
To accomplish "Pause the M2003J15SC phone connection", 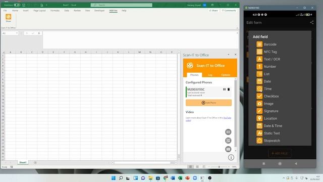I will pos(224,89).
